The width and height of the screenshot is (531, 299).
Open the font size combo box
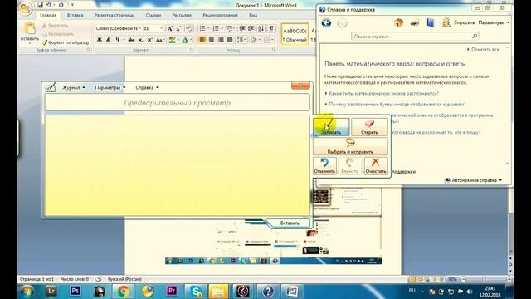tap(153, 28)
